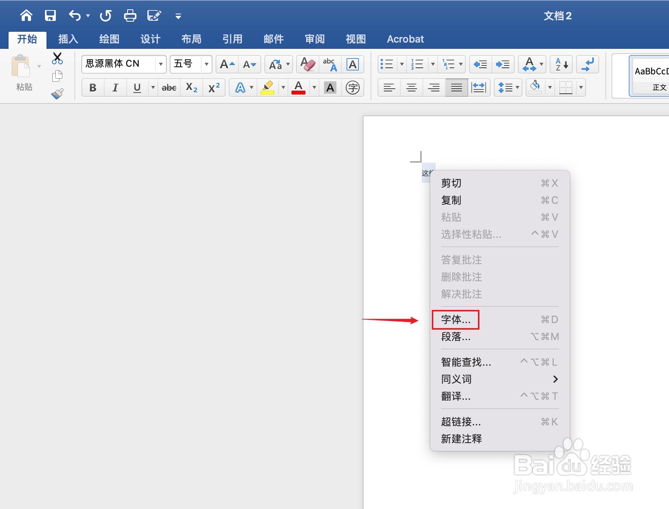Viewport: 669px width, 509px height.
Task: Apply the enclosed character 字 icon
Action: click(x=353, y=88)
